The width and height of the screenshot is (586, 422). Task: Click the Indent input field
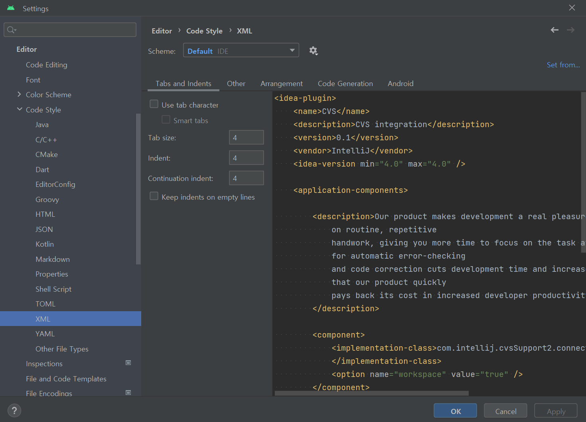247,158
